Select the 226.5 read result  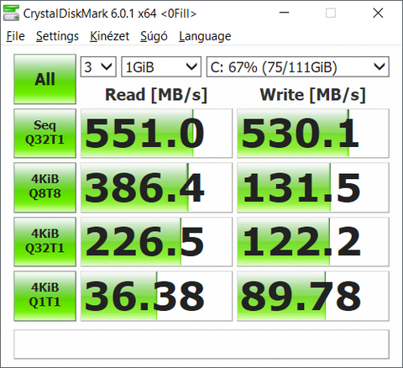[x=156, y=241]
